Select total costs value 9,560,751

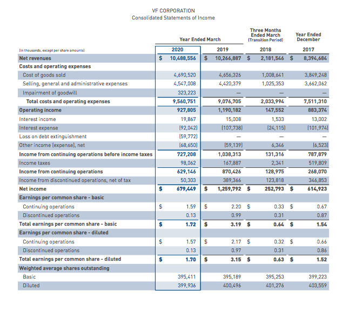184,101
